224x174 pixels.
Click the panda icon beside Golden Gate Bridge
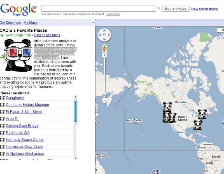[2, 126]
